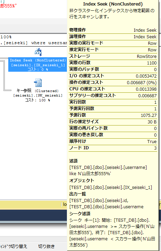
Task: Click the seek key start 開始 line
Action: click(110, 220)
